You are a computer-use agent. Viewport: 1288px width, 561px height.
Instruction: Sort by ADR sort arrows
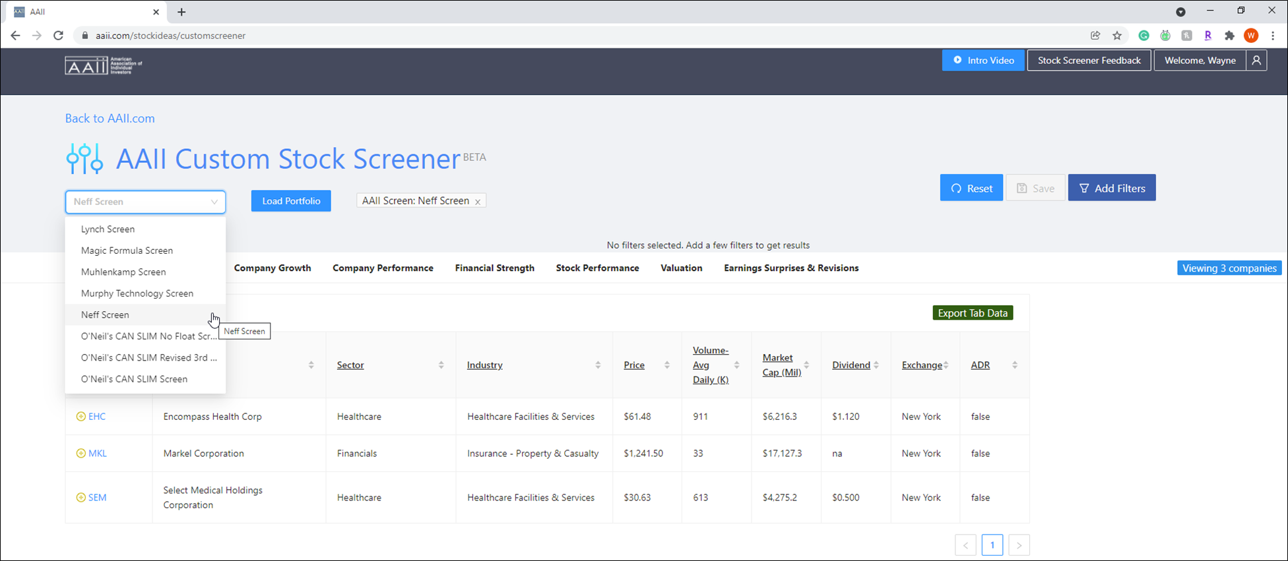point(1015,365)
